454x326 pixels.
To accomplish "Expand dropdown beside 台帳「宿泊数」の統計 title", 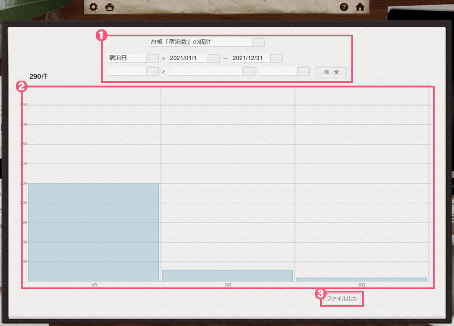I will (258, 42).
